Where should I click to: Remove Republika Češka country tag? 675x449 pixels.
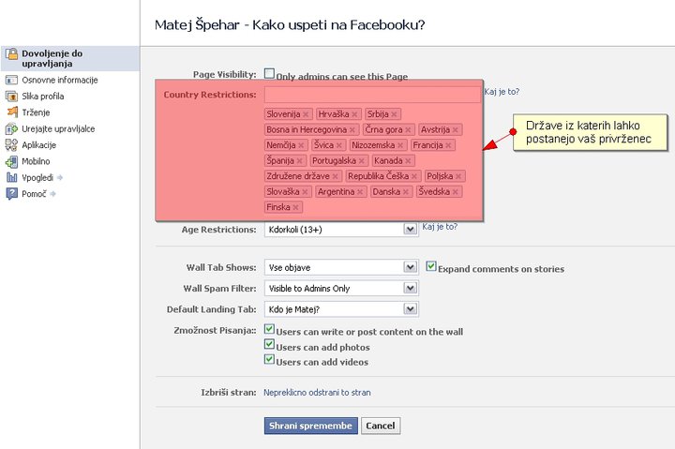coord(414,176)
